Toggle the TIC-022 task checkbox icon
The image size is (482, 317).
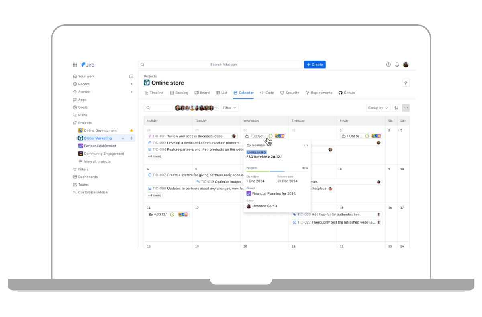coord(294,222)
